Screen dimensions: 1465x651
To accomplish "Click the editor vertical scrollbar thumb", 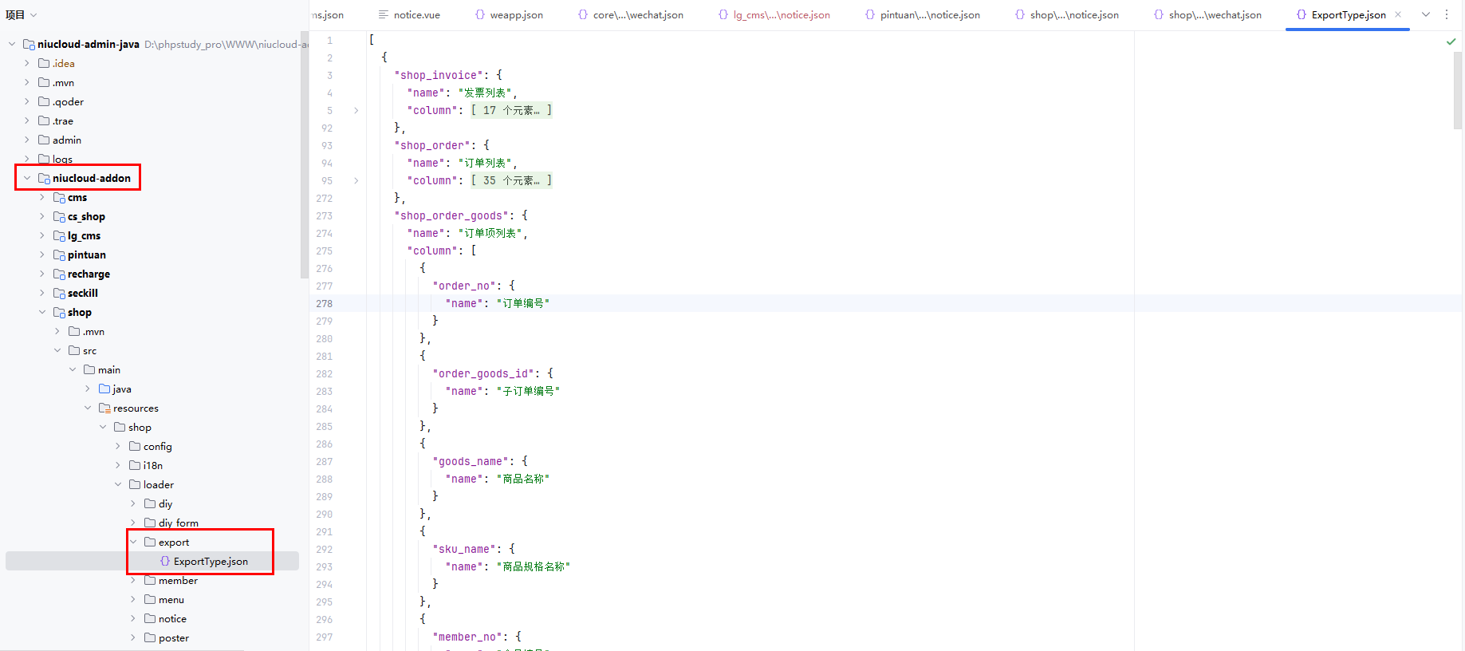I will 1457,88.
